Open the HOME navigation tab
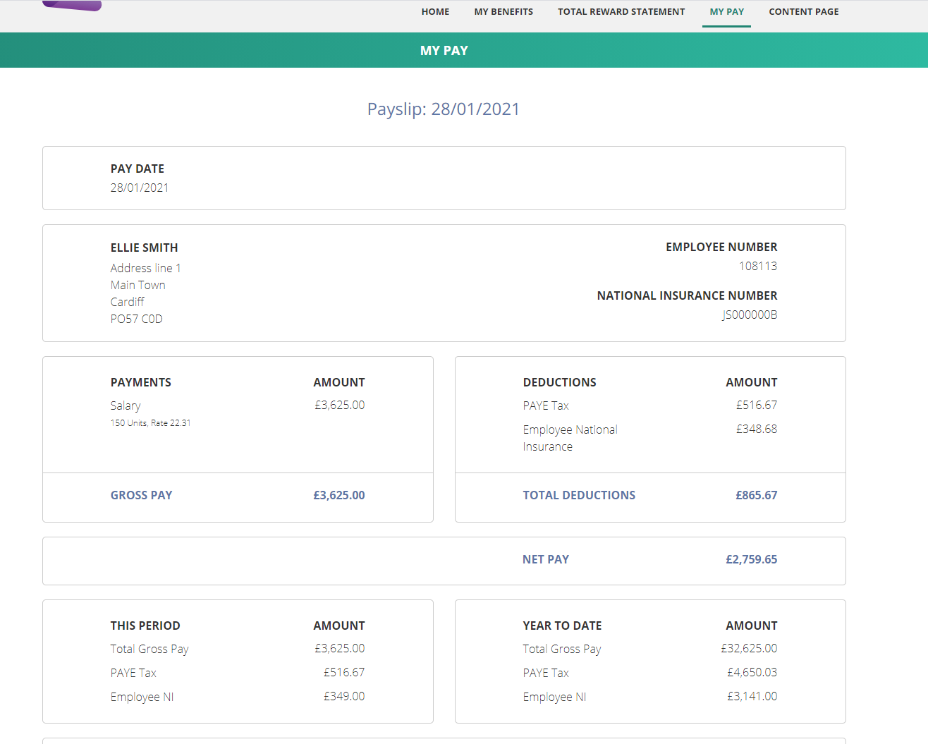This screenshot has height=744, width=928. coord(435,12)
